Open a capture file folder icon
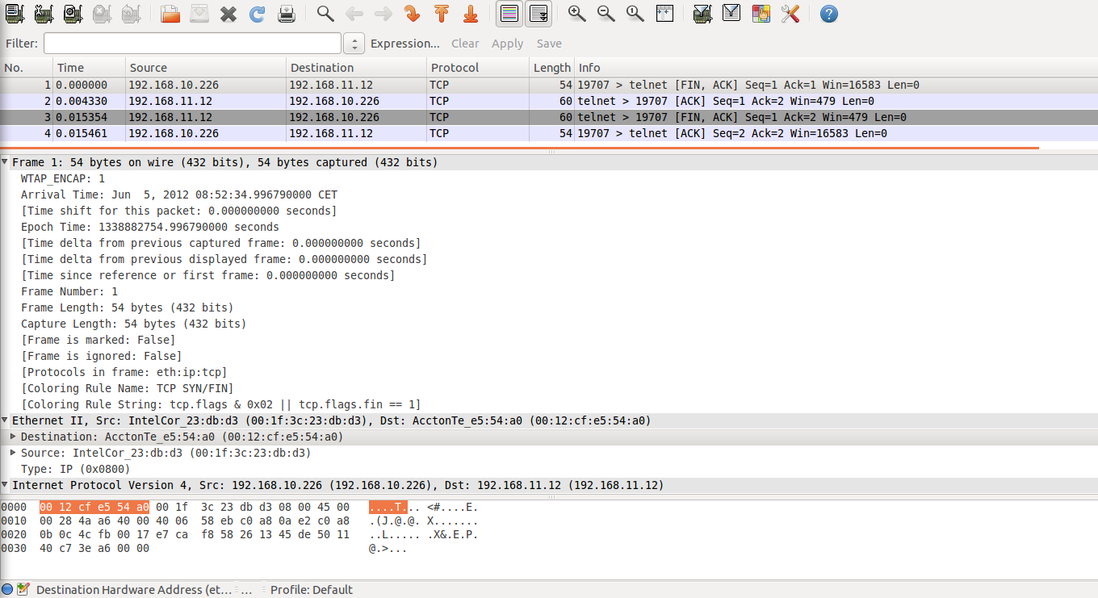The height and width of the screenshot is (598, 1098). pos(170,14)
